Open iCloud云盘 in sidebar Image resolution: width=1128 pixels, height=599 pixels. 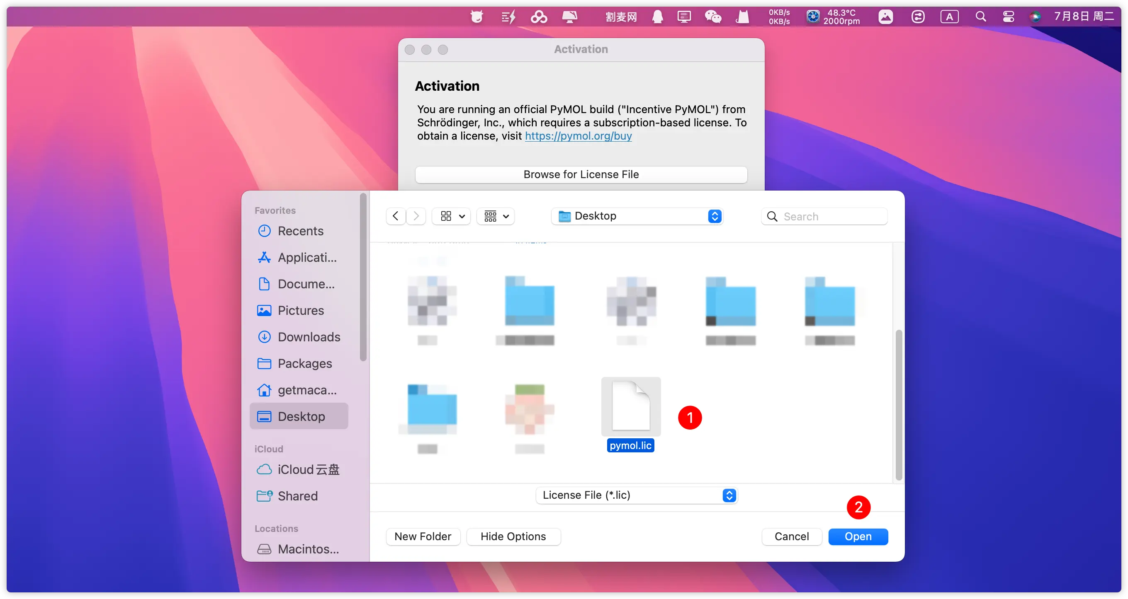coord(308,469)
